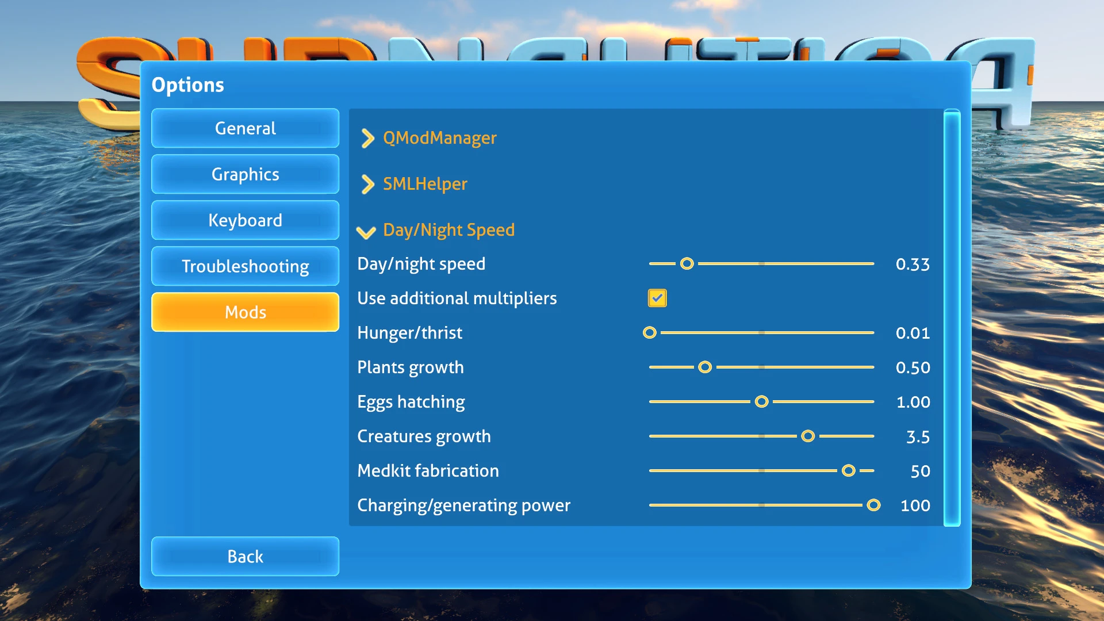Screen dimensions: 1104x621
Task: Expand the SMLHelper section chevron
Action: pos(367,184)
